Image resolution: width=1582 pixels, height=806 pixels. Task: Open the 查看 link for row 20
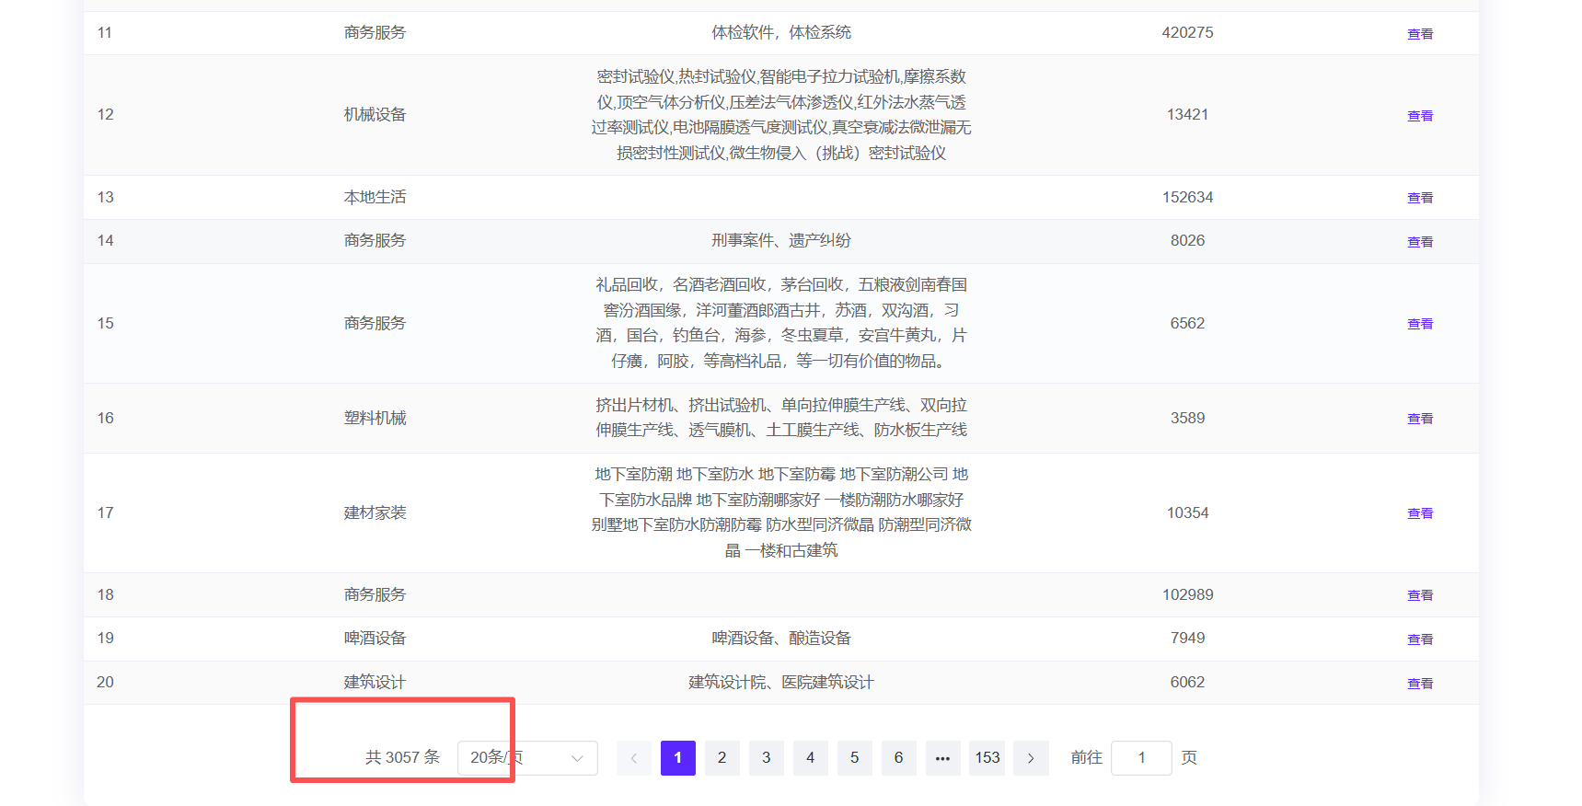pos(1419,684)
